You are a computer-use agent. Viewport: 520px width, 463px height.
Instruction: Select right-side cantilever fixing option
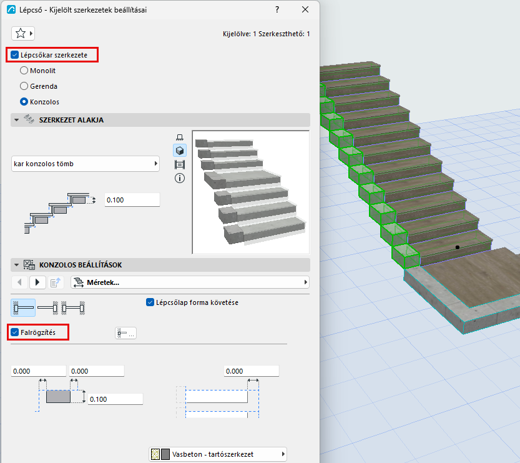(x=47, y=307)
